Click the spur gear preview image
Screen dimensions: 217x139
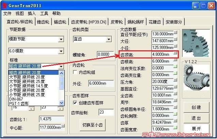click(x=196, y=43)
